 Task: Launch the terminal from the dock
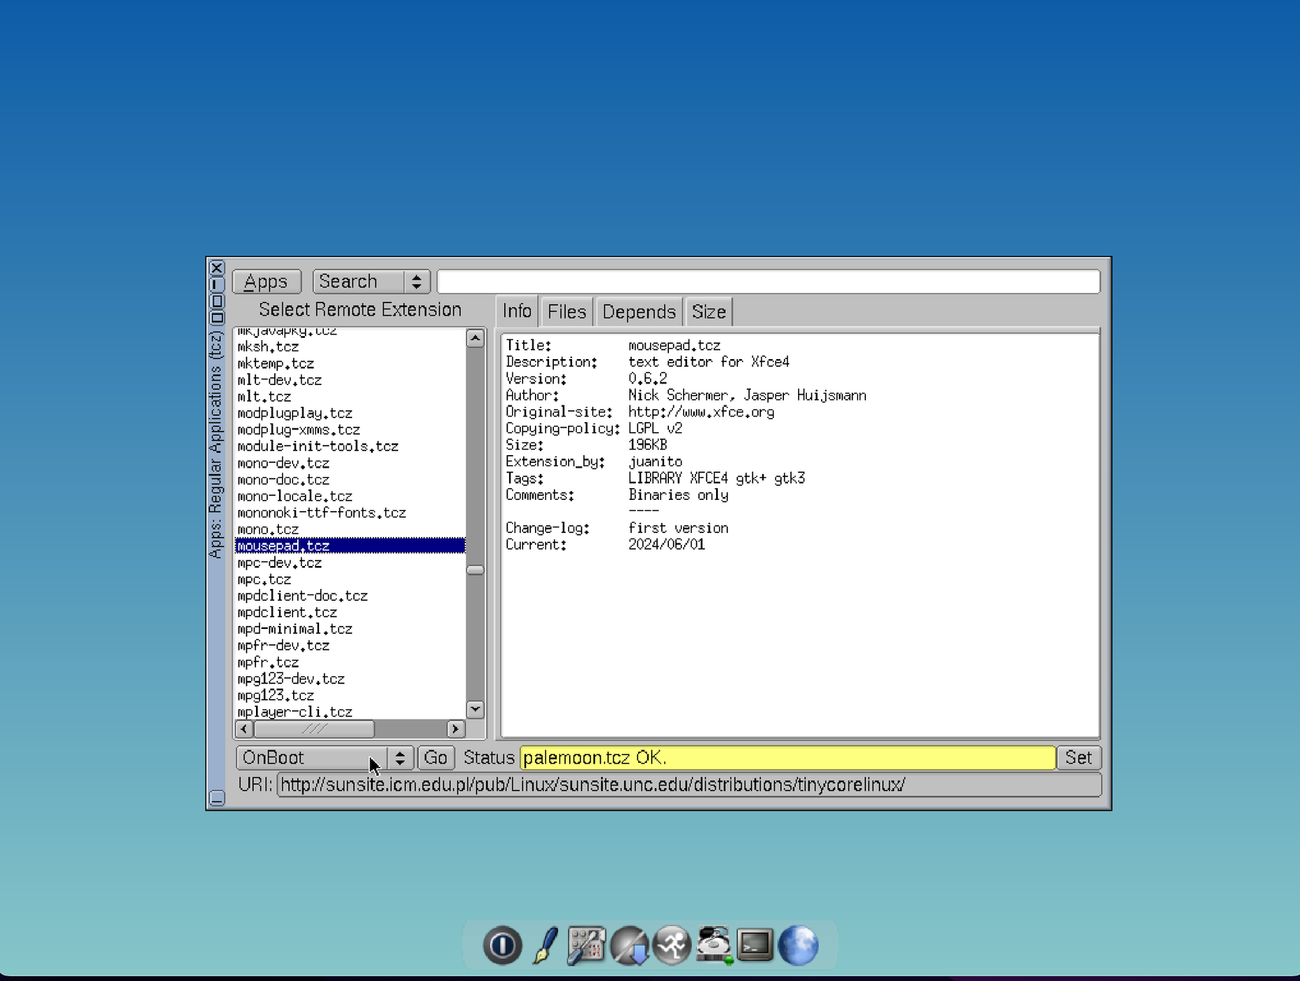[755, 945]
